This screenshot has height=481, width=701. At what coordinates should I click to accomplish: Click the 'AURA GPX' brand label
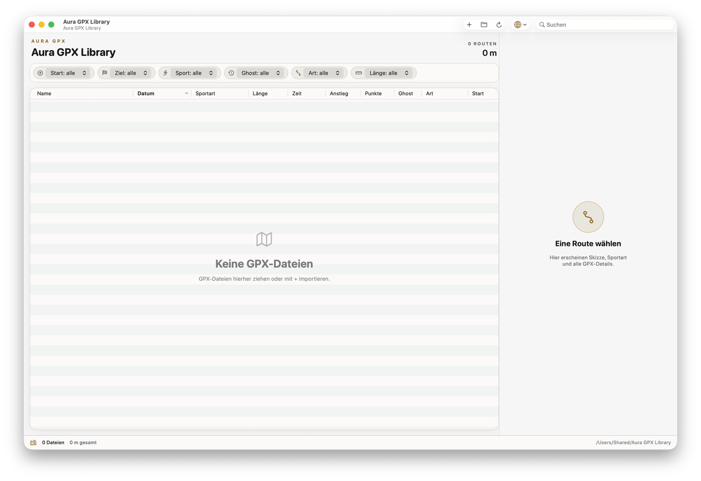click(x=49, y=41)
